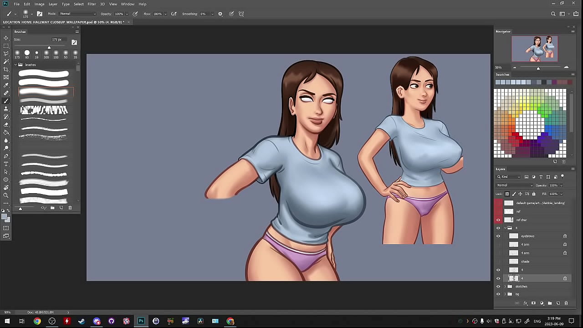This screenshot has height=328, width=583.
Task: Open the Filter menu
Action: [x=92, y=4]
